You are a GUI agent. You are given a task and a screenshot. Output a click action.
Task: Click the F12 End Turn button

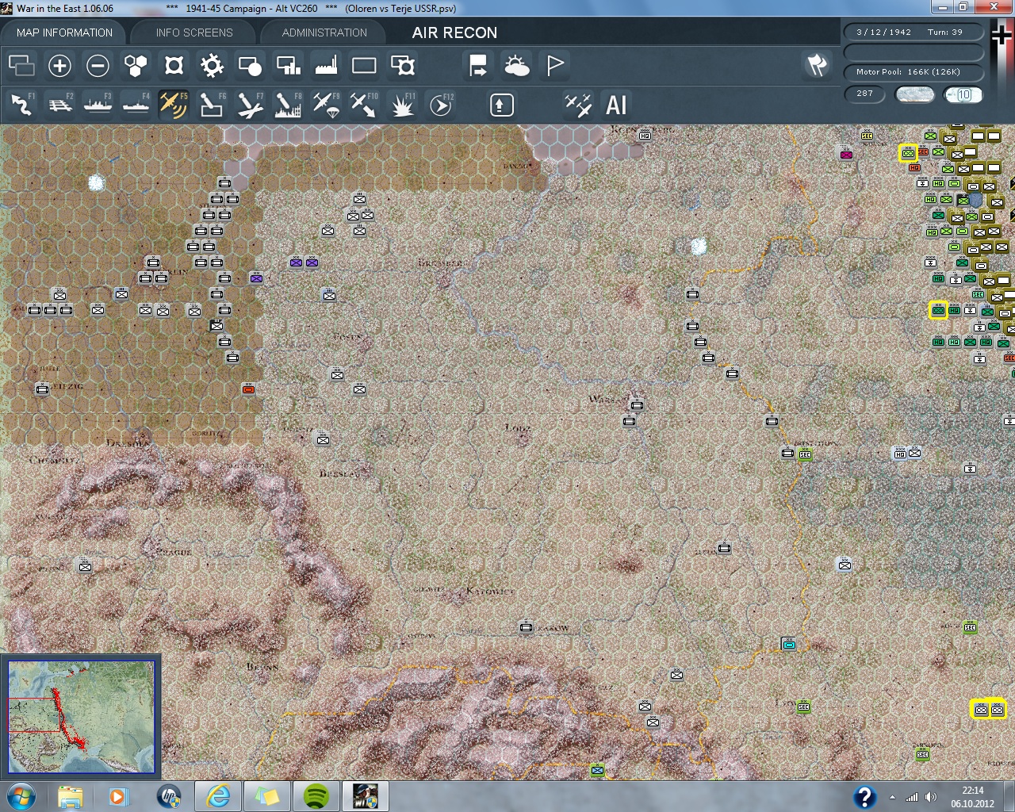pos(441,105)
